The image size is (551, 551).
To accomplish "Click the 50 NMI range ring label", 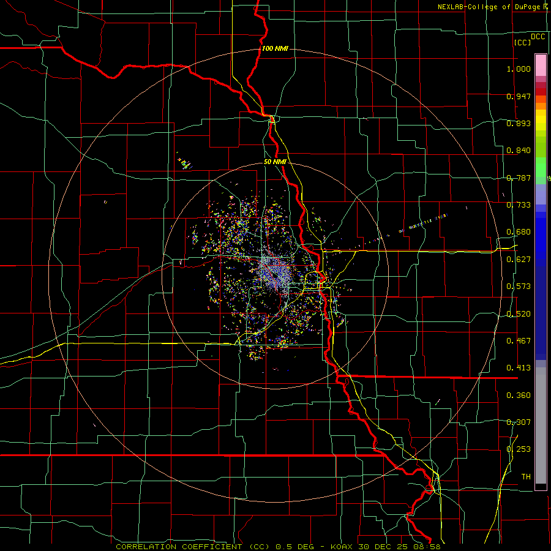I will [x=275, y=162].
